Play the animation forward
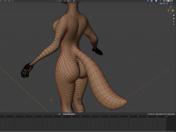This screenshot has height=132, width=176. (70, 114)
